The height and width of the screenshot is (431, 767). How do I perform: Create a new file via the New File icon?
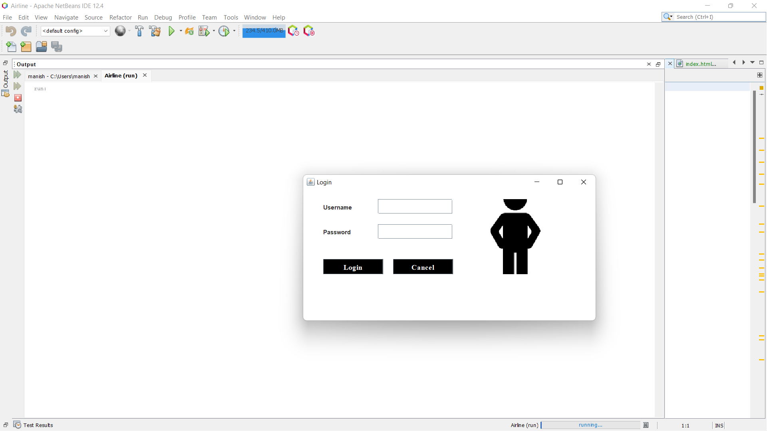(11, 47)
